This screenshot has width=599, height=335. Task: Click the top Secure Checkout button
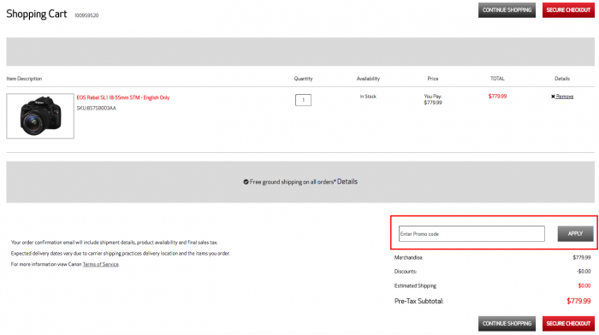click(568, 10)
